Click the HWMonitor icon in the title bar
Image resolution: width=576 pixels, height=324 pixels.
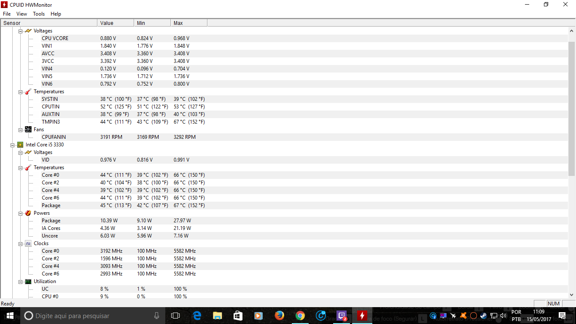click(x=5, y=5)
